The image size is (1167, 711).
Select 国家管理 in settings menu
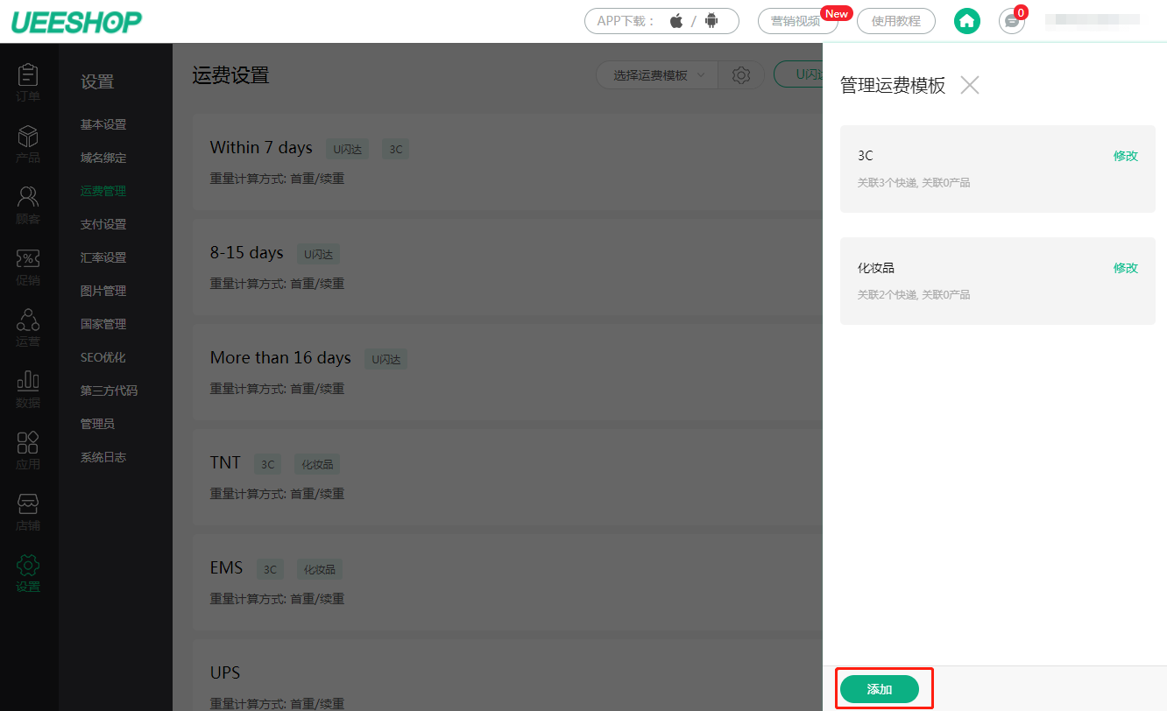[x=103, y=324]
